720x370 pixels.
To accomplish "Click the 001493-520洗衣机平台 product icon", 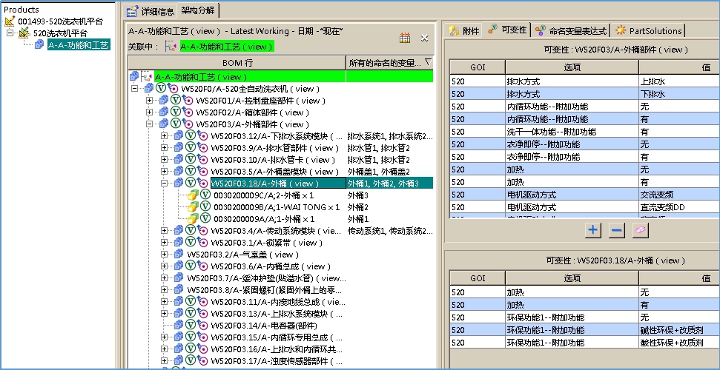I will (x=10, y=21).
